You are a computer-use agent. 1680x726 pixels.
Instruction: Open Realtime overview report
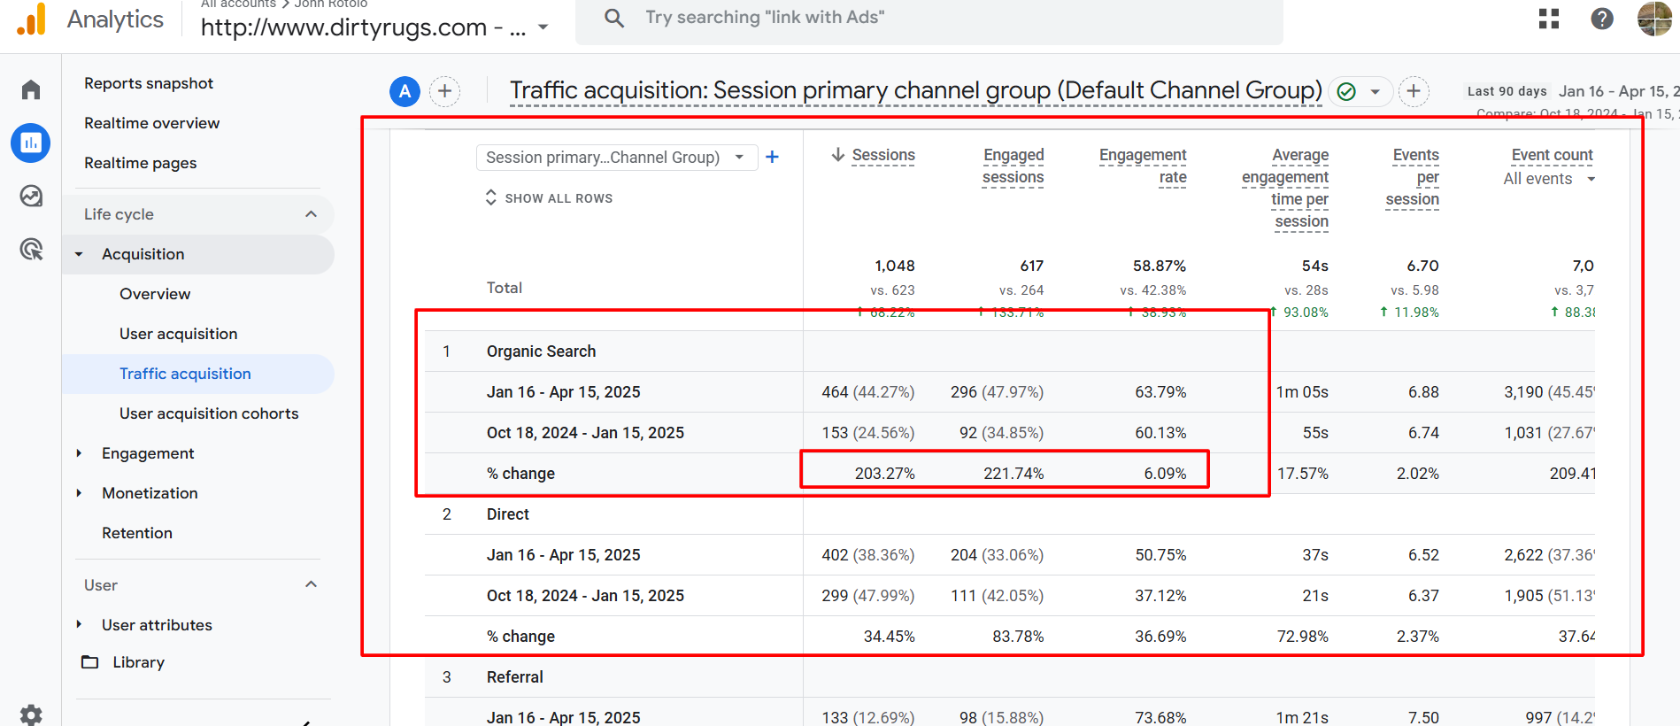[151, 123]
